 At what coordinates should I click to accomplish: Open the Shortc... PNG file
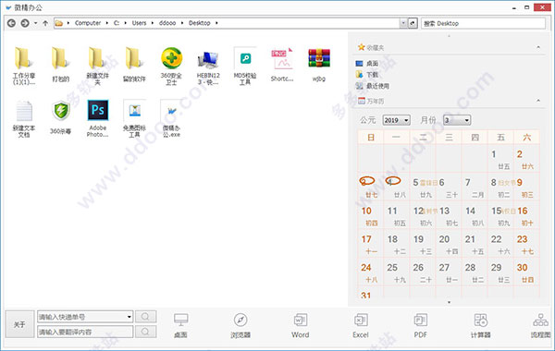click(282, 65)
